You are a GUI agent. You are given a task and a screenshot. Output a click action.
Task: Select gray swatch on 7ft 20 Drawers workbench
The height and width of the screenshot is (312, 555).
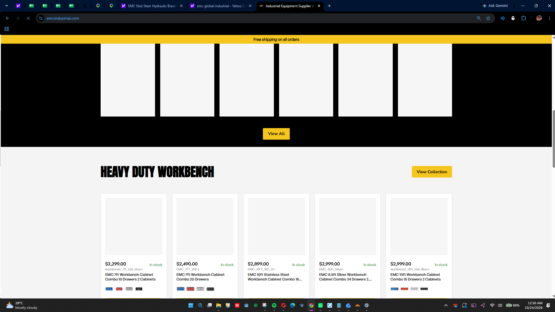(x=200, y=289)
